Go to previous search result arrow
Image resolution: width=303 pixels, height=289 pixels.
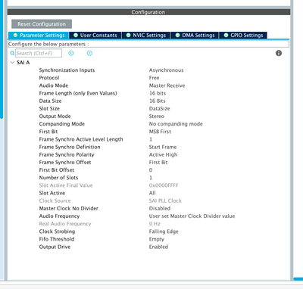coord(71,53)
